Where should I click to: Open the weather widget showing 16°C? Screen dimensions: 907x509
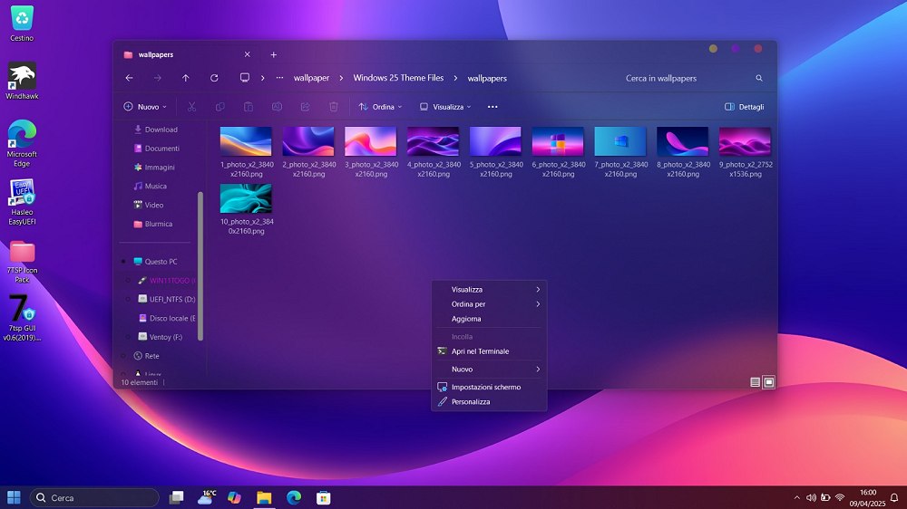[207, 497]
